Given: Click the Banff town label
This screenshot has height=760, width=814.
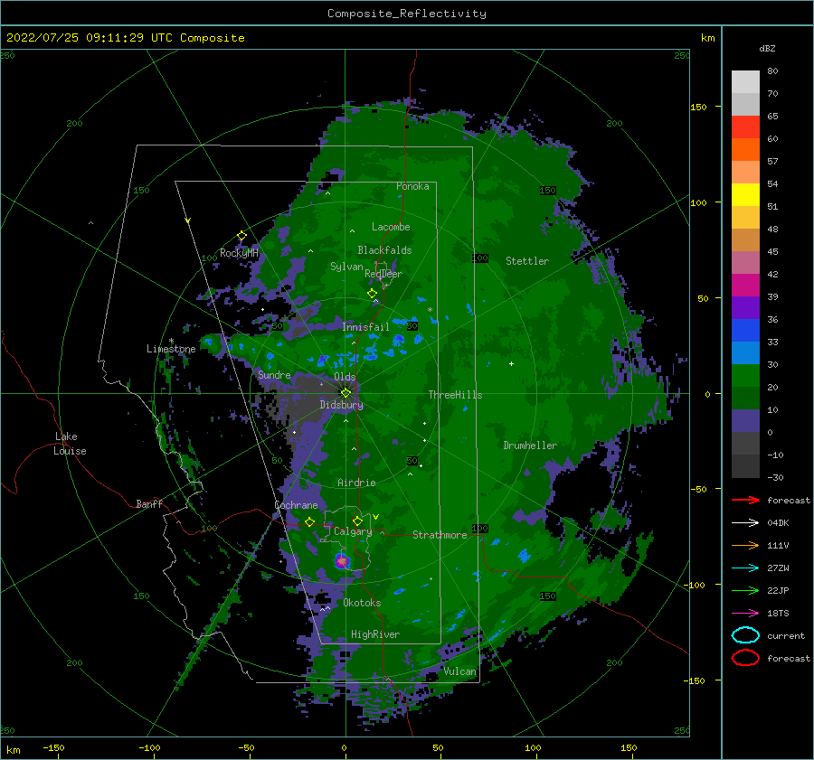Looking at the screenshot, I should click(x=149, y=503).
